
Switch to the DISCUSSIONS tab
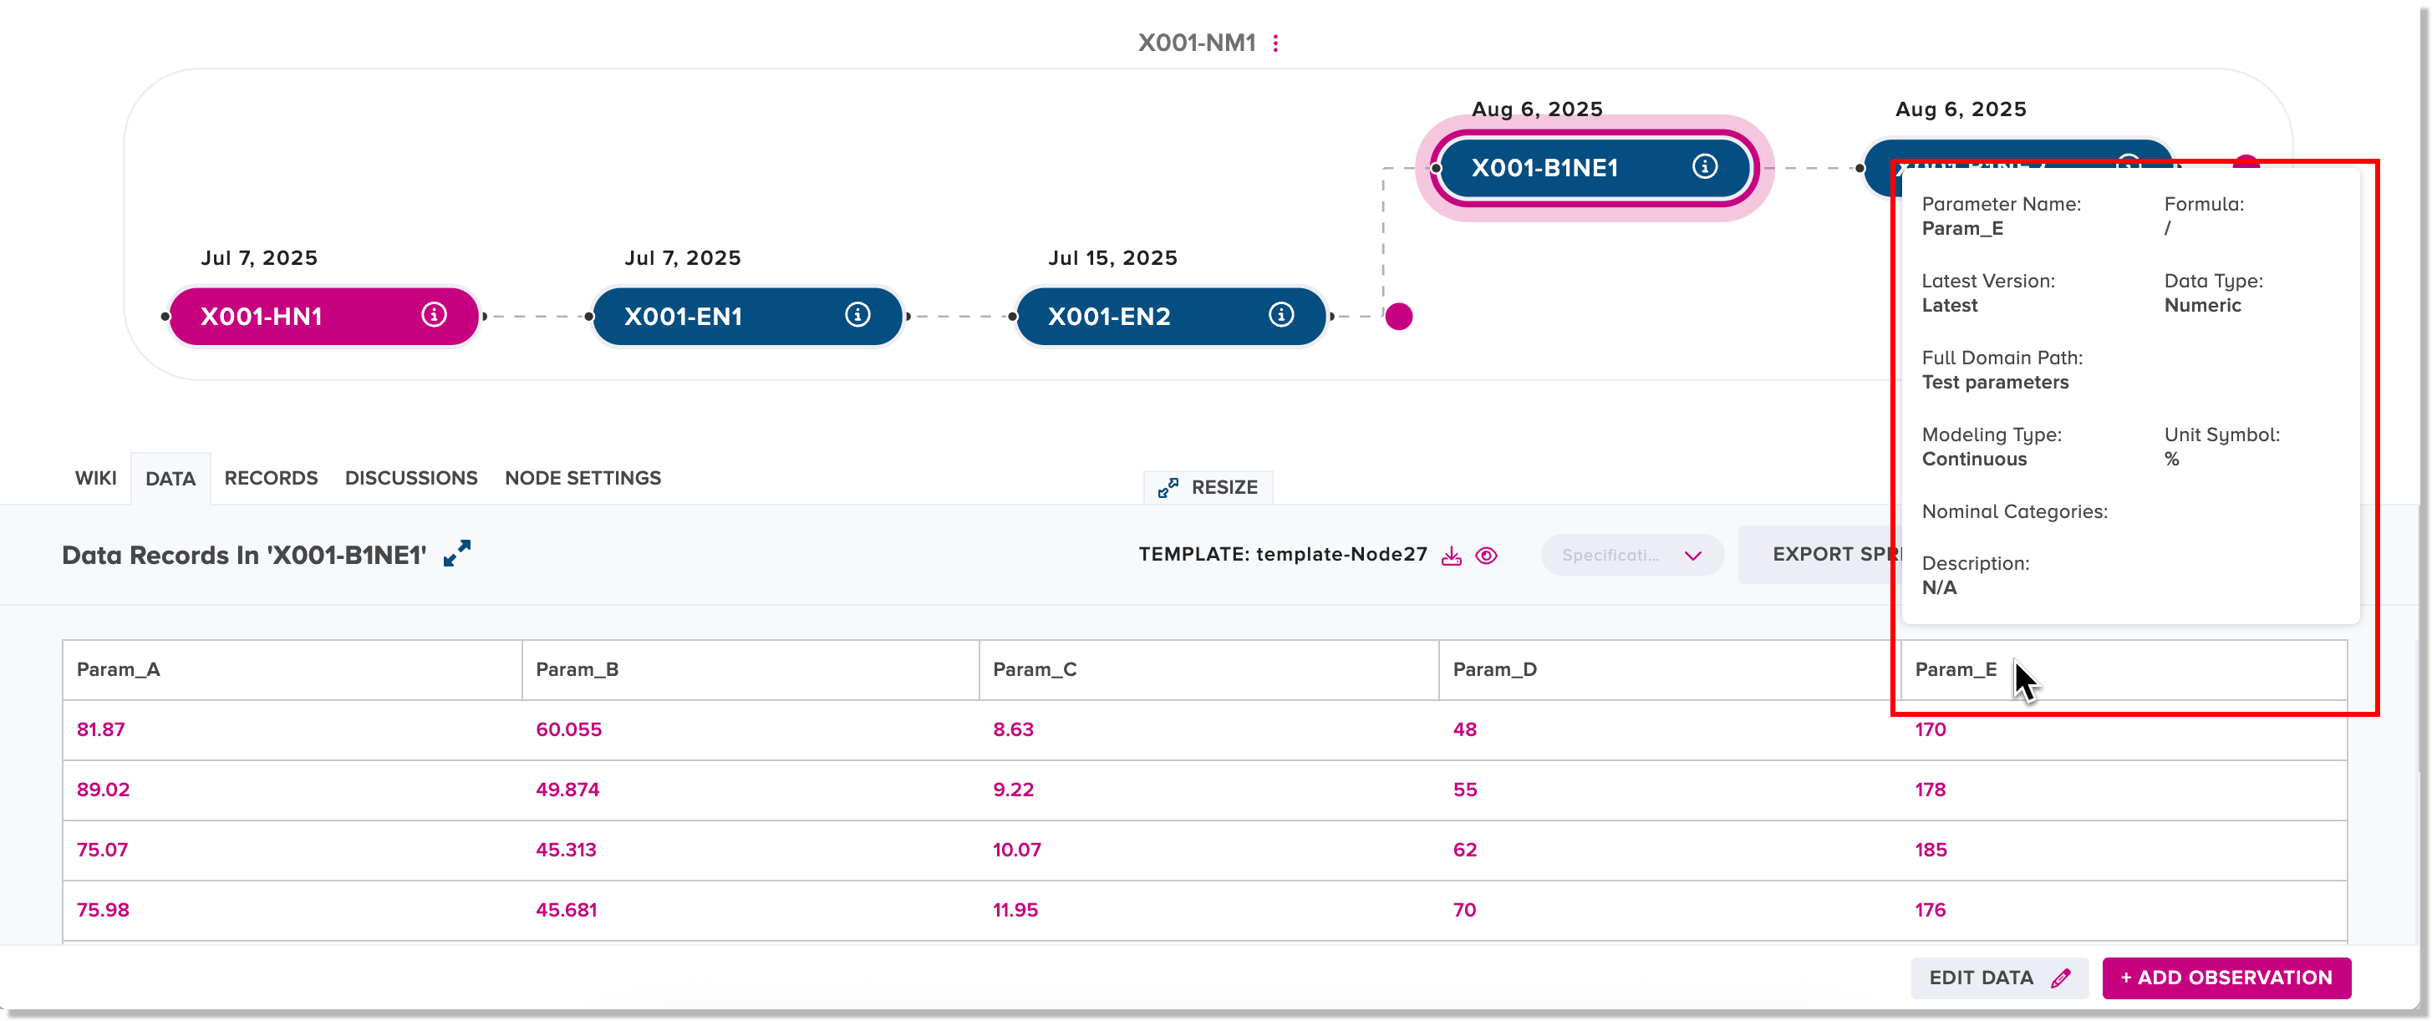coord(410,479)
